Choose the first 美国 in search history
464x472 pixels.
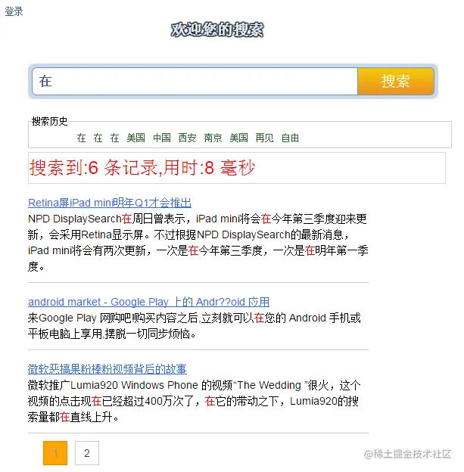click(136, 138)
